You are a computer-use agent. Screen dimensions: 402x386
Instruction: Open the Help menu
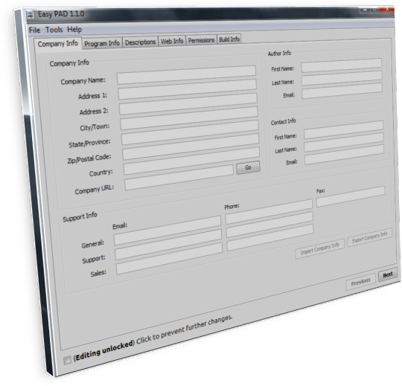pyautogui.click(x=74, y=30)
